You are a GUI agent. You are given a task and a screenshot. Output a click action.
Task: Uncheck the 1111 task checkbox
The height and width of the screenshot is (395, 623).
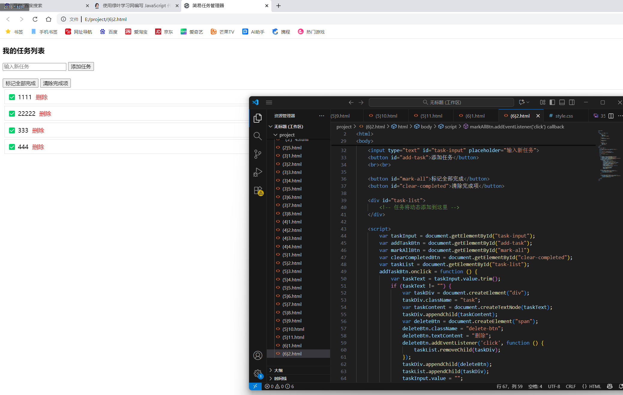point(12,97)
